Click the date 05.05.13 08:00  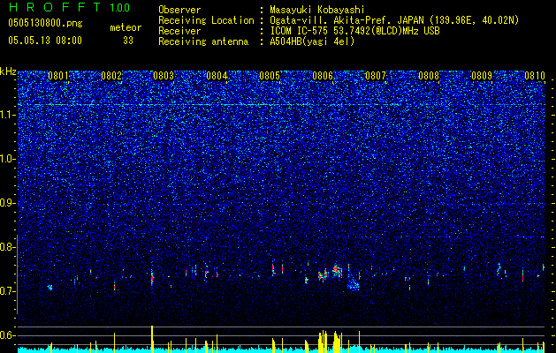click(x=45, y=41)
